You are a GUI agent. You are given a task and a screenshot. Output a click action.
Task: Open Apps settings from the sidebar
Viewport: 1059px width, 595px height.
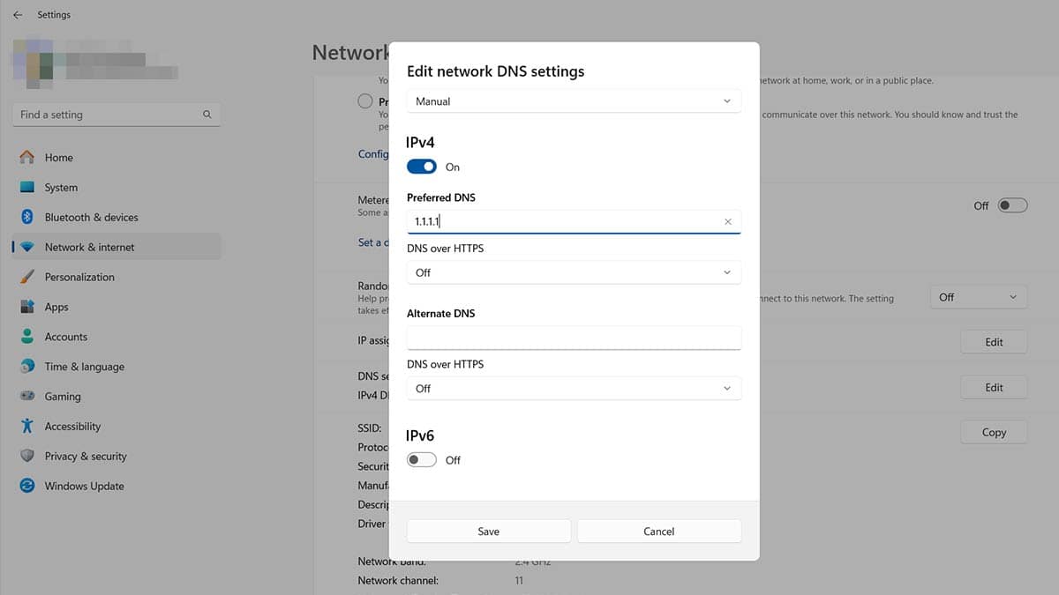56,306
